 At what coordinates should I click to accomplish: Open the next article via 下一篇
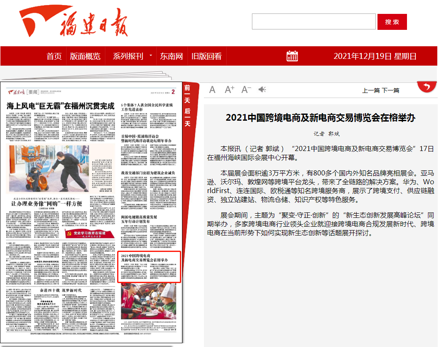[391, 90]
